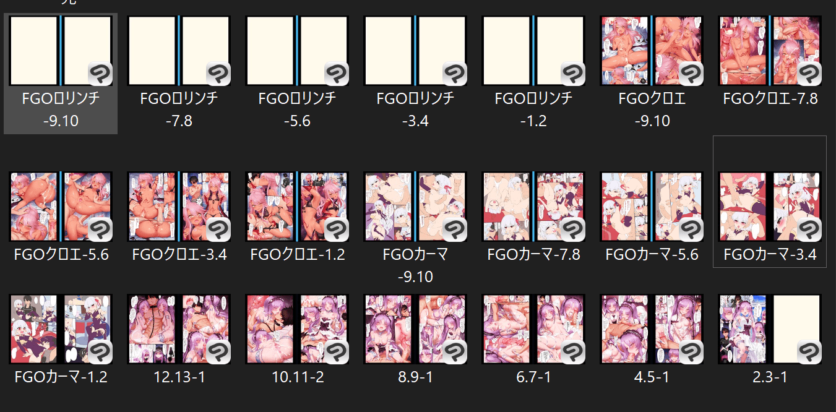Click the Clip Studio badge on FGOロリンチ-7.8
836x412 pixels.
coord(218,74)
